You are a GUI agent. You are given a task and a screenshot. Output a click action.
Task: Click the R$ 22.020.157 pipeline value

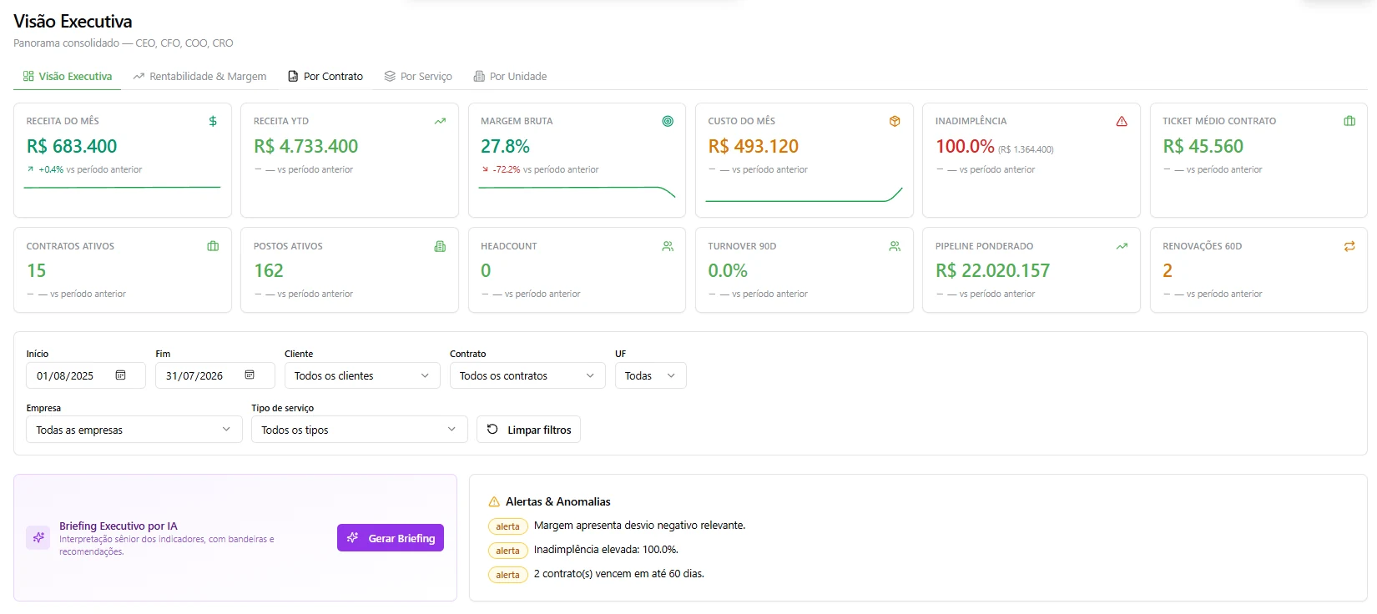[x=992, y=270]
